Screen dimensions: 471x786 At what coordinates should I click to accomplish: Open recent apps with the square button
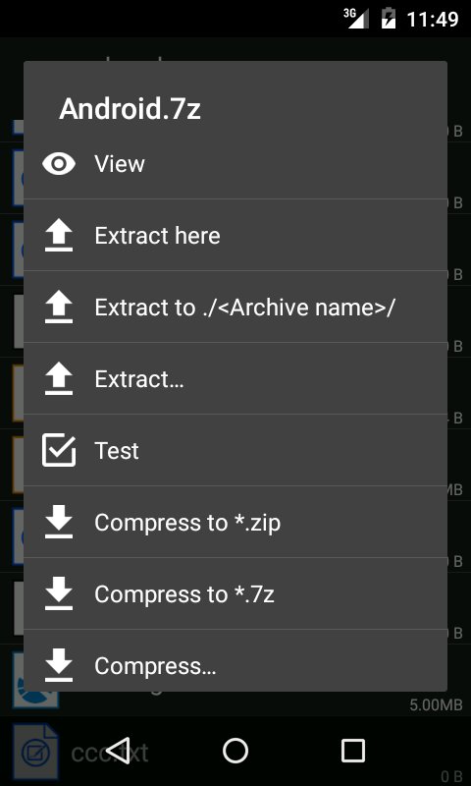(x=352, y=751)
